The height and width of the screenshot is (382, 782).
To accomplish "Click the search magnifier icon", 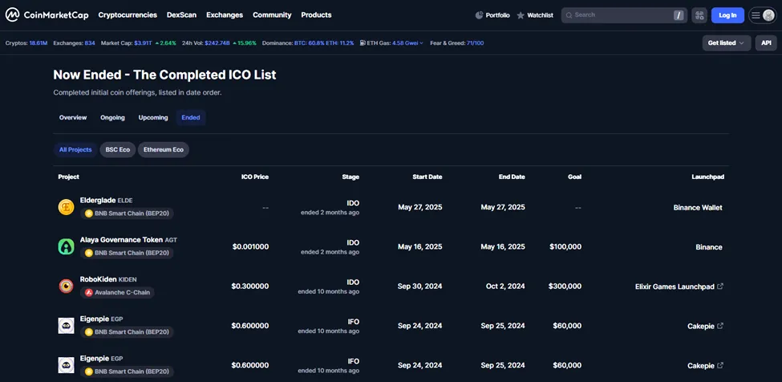I will tap(569, 15).
